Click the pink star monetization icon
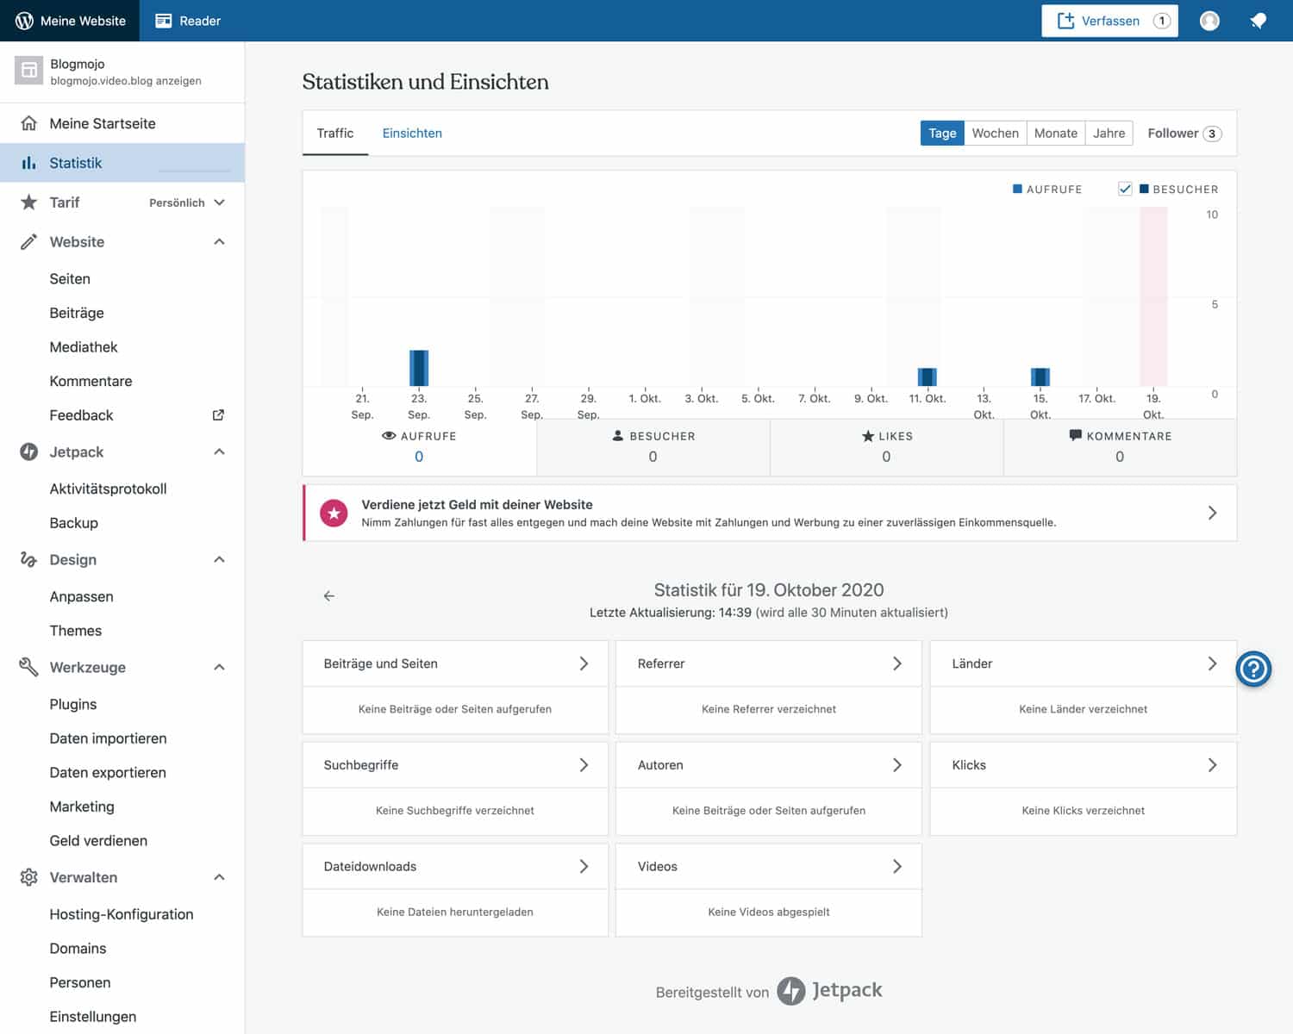The width and height of the screenshot is (1293, 1034). coord(334,514)
